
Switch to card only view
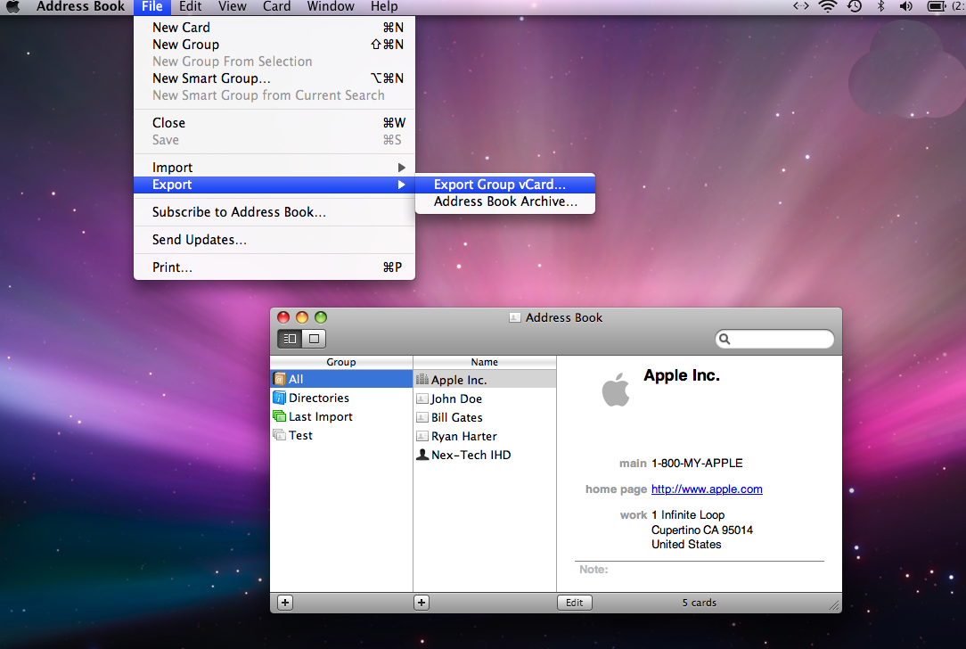click(x=315, y=339)
